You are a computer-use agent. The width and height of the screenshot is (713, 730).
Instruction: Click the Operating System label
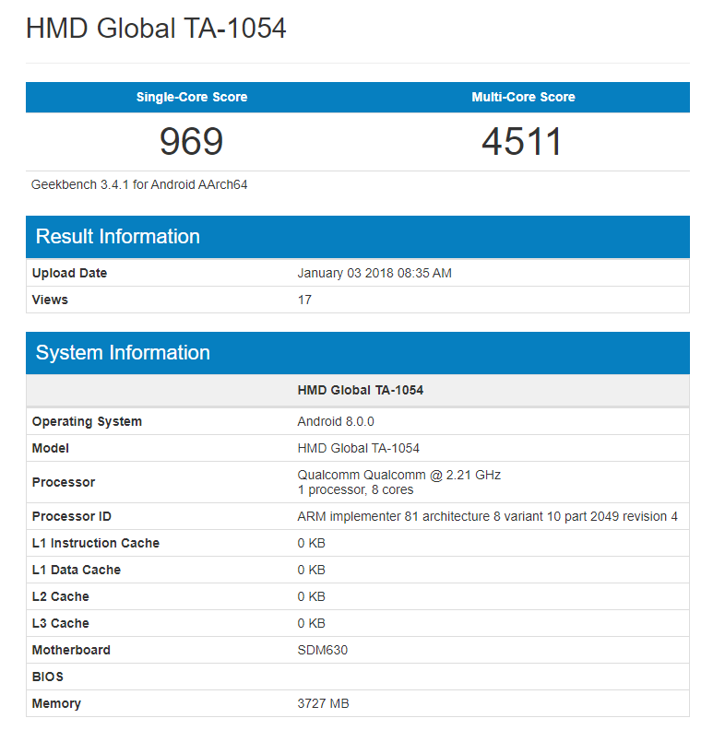tap(87, 421)
